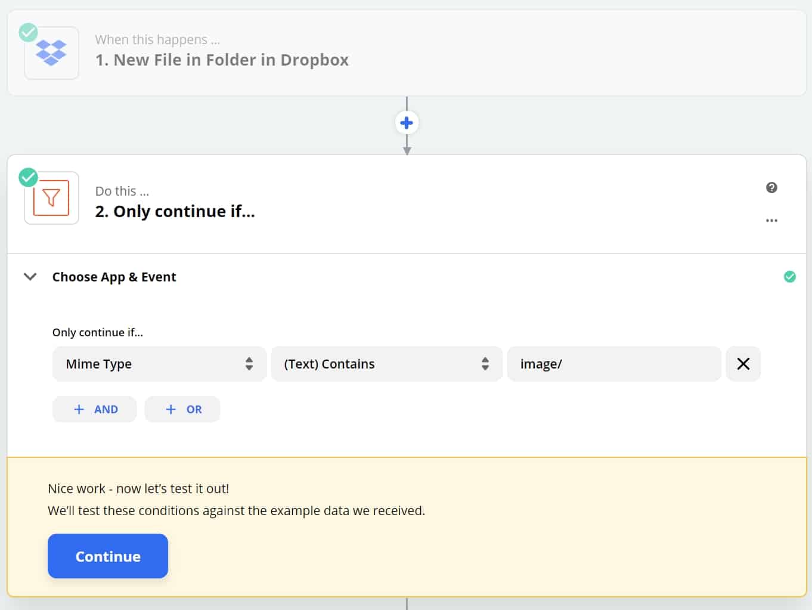Select the step 2 Only continue if... heading
The image size is (812, 610).
coord(175,211)
